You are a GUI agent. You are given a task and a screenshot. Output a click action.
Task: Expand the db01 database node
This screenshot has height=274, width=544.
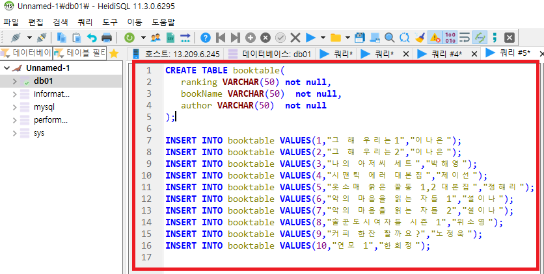[14, 81]
